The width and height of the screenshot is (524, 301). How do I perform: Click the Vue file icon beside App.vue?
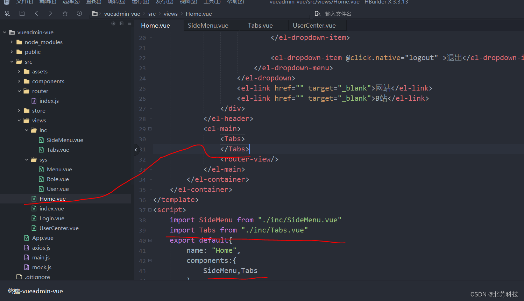point(27,238)
